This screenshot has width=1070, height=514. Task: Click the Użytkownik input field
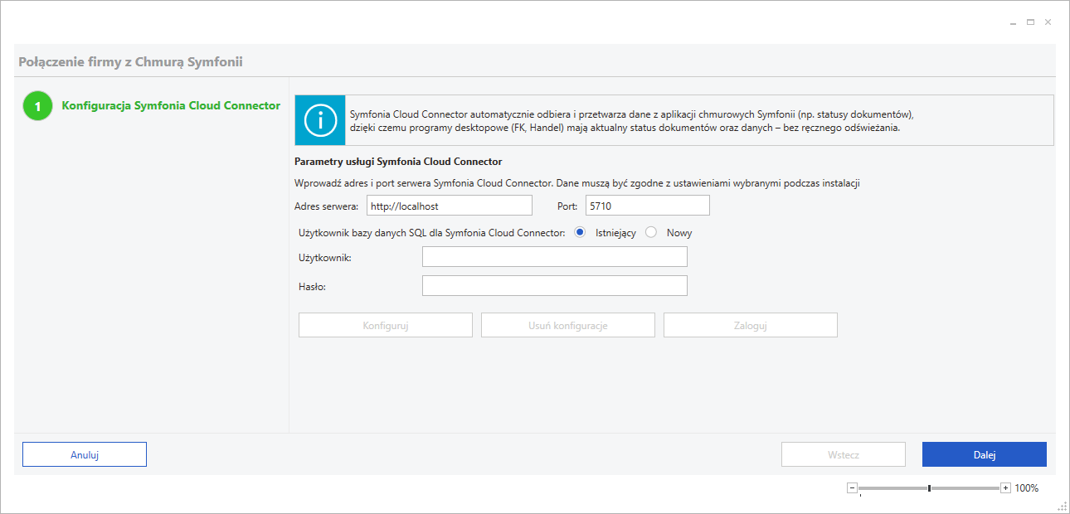click(x=555, y=257)
